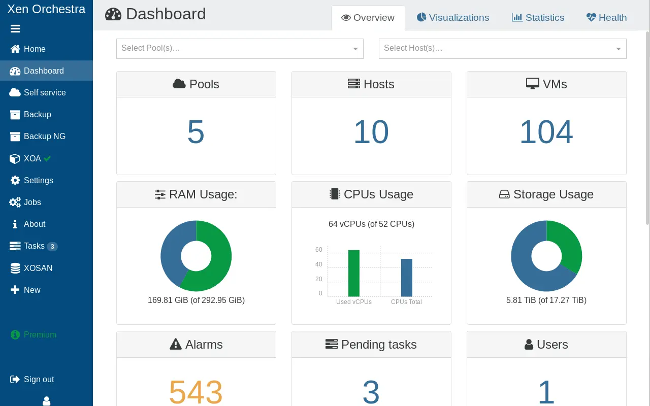Expand the Pending tasks panel

pyautogui.click(x=371, y=344)
